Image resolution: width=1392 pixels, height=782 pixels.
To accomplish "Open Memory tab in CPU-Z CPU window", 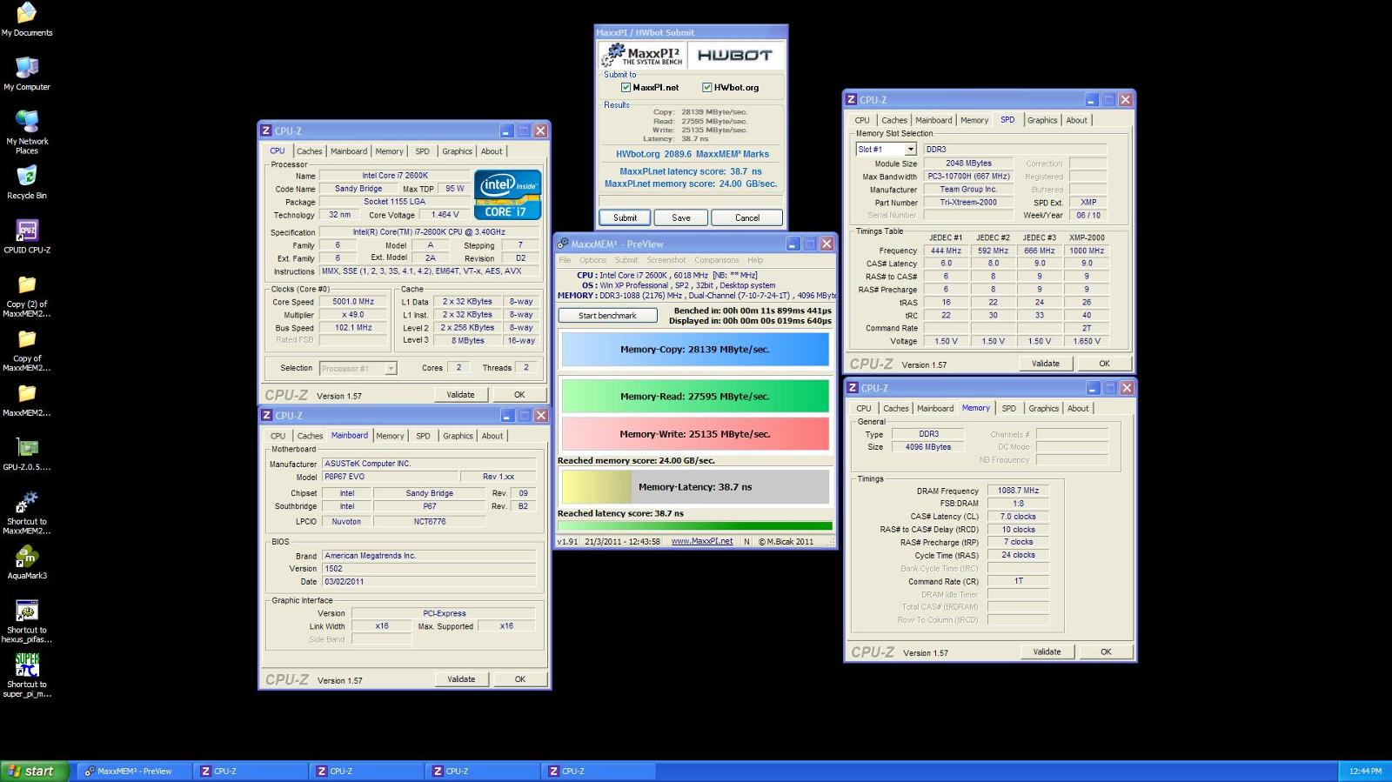I will click(389, 151).
